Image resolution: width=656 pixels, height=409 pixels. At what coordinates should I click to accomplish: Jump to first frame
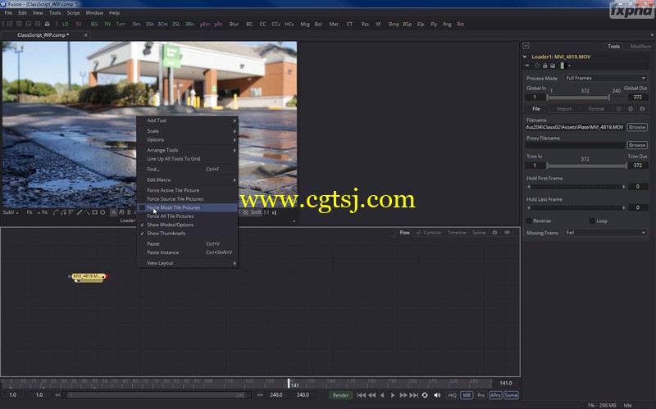coord(362,395)
